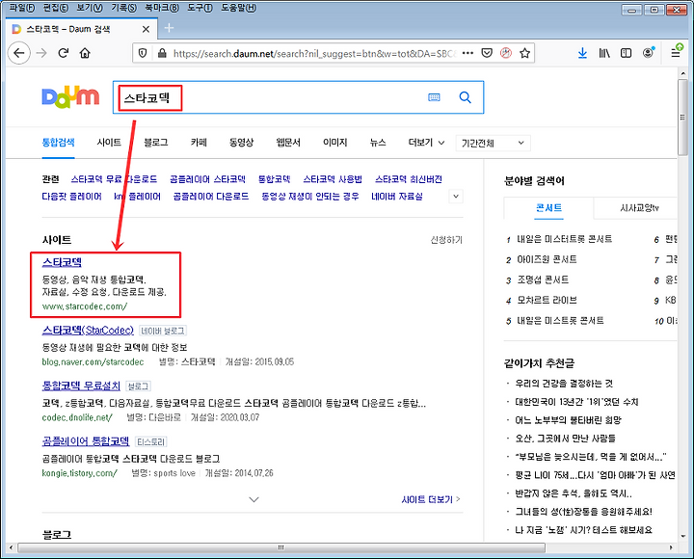Toggle the sidebar view
This screenshot has width=694, height=559.
pos(626,53)
